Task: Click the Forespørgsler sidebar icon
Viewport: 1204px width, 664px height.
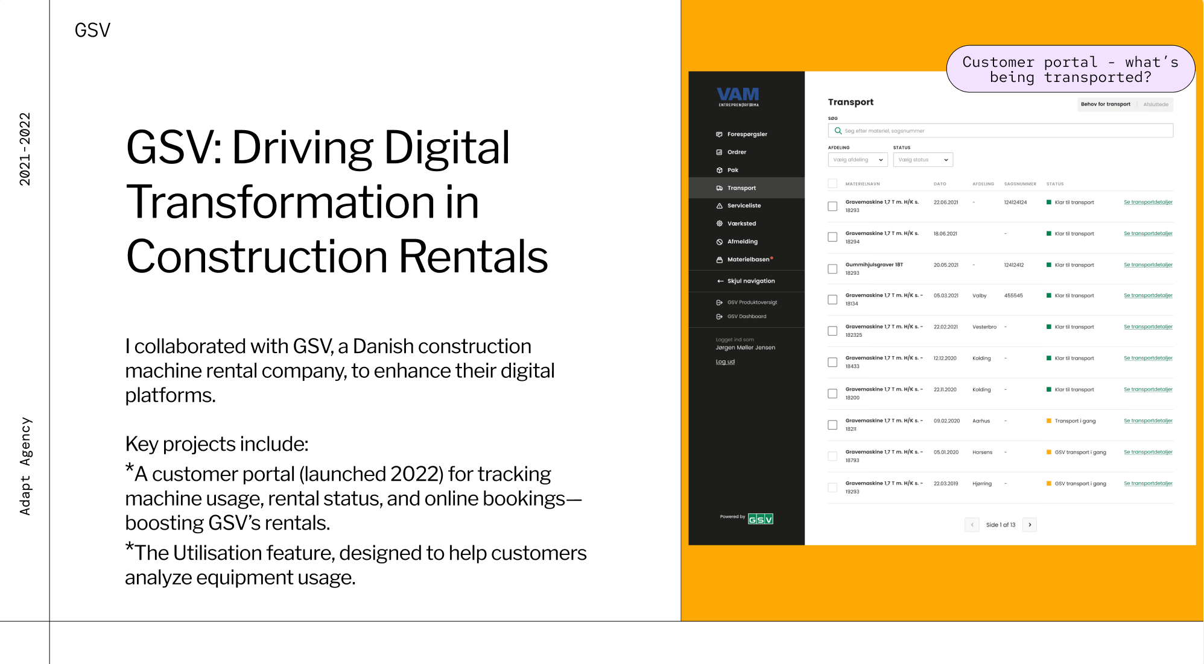Action: pyautogui.click(x=719, y=134)
